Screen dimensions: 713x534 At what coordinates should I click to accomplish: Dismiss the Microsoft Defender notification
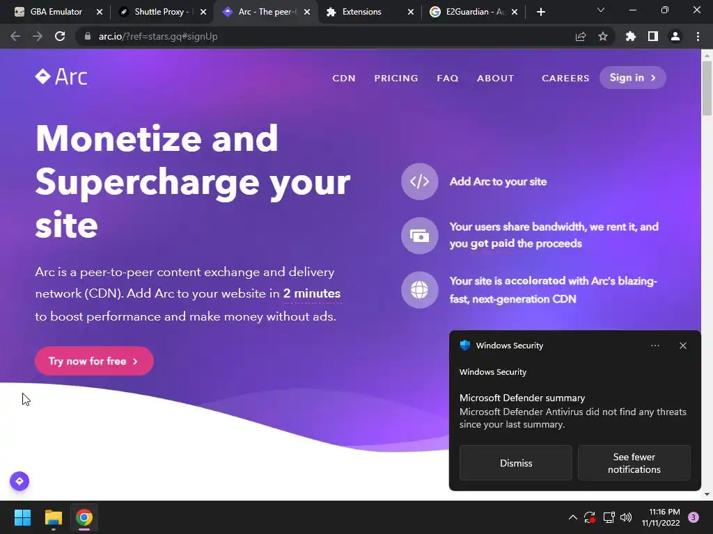point(516,462)
